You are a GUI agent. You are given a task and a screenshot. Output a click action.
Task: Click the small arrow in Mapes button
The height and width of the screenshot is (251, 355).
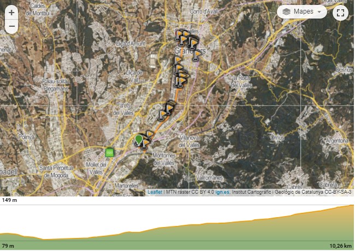pyautogui.click(x=318, y=11)
